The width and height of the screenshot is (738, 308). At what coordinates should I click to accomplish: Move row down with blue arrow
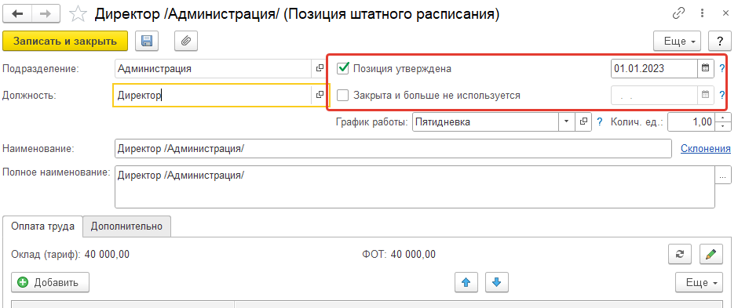tap(496, 282)
